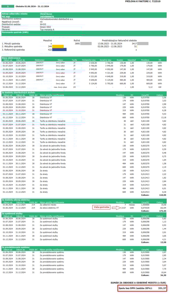Screen dimensions: 170x294
Task: Click the green box numbered 1
Action: (x=8, y=6)
